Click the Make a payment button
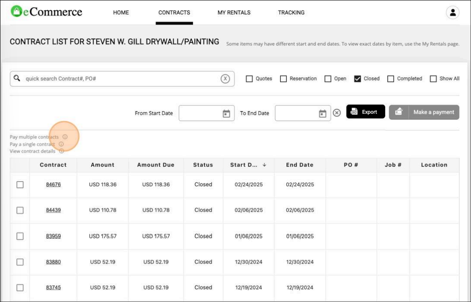This screenshot has width=471, height=302. 424,112
